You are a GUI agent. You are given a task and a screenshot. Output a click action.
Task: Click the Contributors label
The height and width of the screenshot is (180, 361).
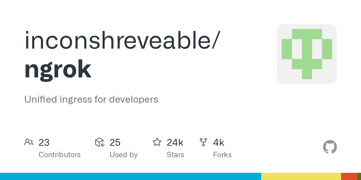click(x=60, y=155)
